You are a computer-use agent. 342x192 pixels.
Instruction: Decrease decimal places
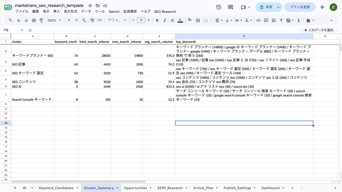[84, 20]
